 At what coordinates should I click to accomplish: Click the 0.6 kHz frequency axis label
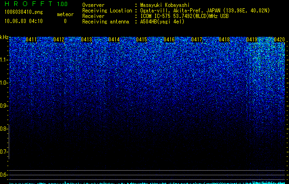point(4,175)
